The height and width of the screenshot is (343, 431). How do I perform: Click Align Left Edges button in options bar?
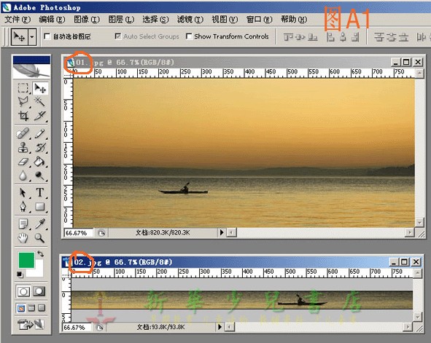click(x=330, y=36)
